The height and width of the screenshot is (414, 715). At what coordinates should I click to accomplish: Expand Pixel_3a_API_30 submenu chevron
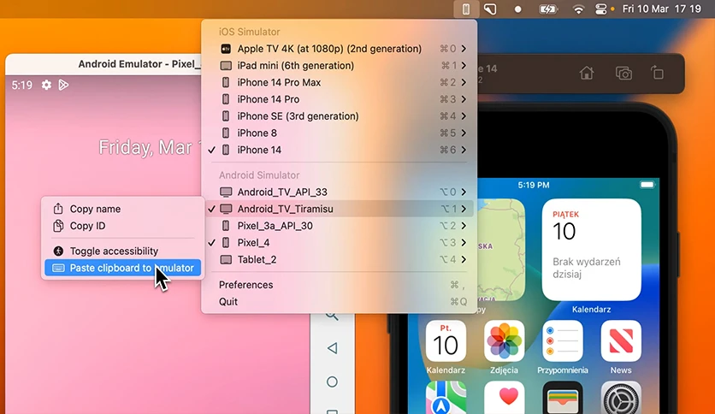(464, 226)
